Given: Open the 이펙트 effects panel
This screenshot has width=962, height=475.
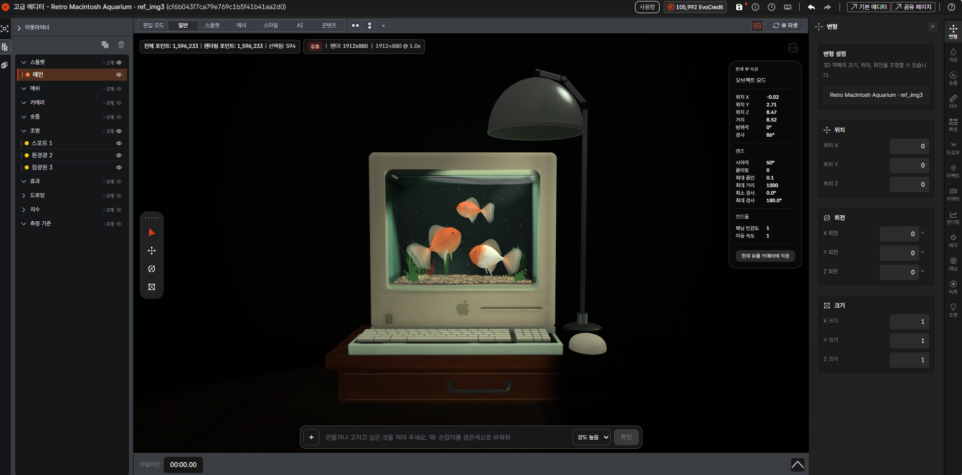Looking at the screenshot, I should point(953,171).
